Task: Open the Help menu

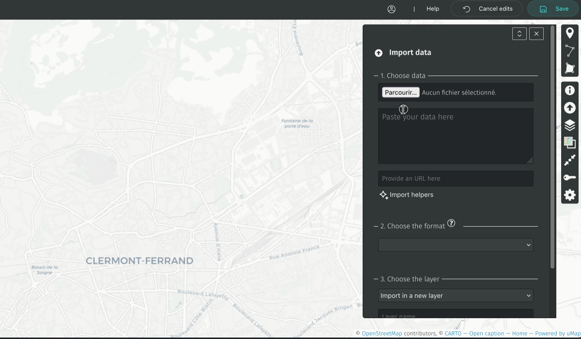Action: pos(433,9)
